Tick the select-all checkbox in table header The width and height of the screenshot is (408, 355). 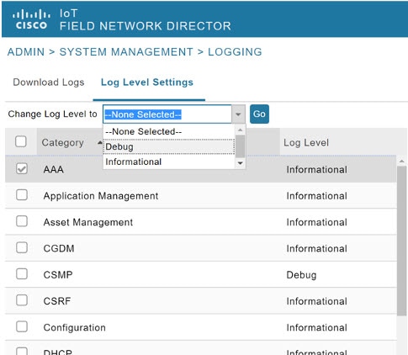point(21,141)
